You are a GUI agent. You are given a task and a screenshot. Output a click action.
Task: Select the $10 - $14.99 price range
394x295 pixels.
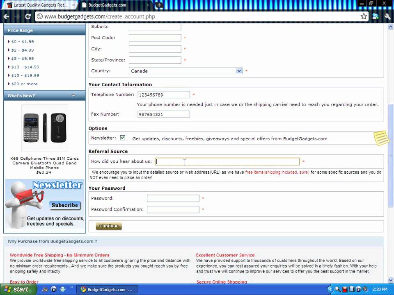click(25, 67)
